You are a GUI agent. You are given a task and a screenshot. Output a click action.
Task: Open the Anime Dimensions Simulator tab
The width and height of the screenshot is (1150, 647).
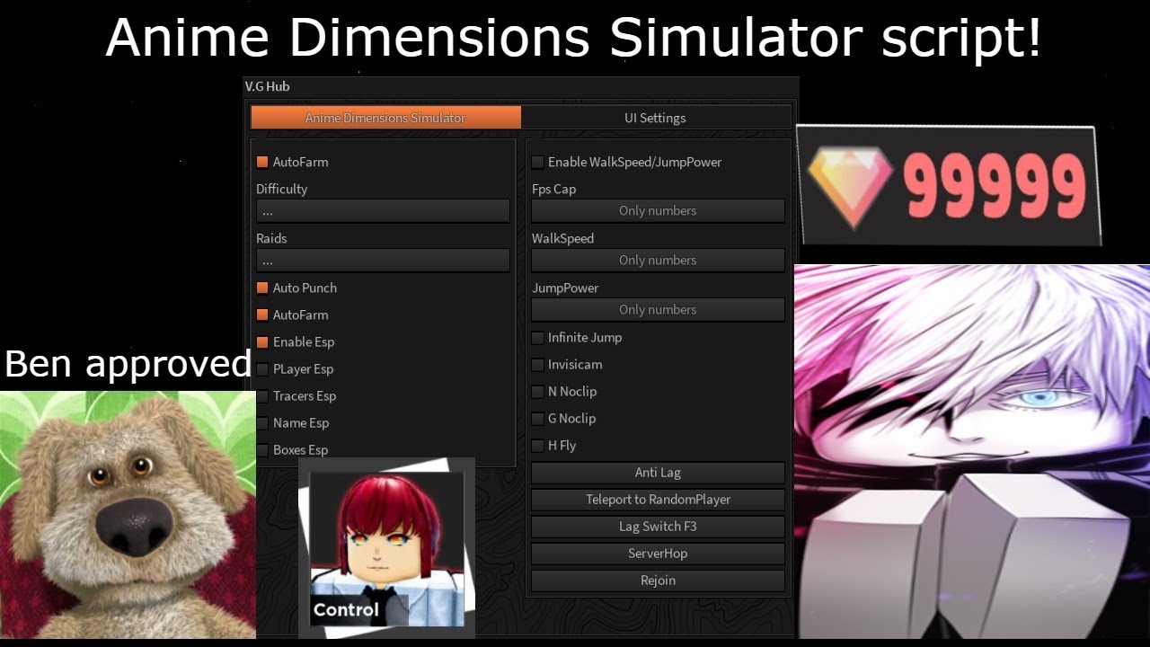tap(385, 118)
